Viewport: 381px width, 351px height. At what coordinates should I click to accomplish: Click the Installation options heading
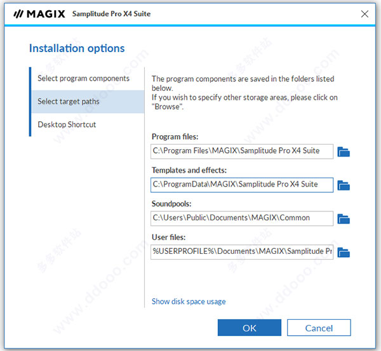coord(77,49)
